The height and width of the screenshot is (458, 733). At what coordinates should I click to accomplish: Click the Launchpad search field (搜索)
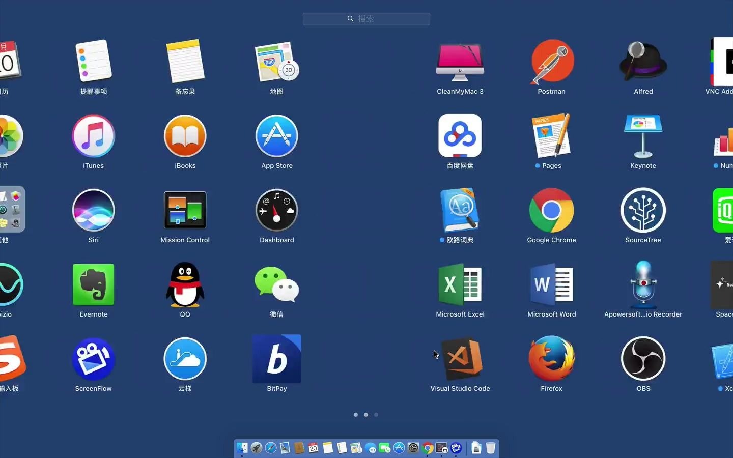click(366, 19)
